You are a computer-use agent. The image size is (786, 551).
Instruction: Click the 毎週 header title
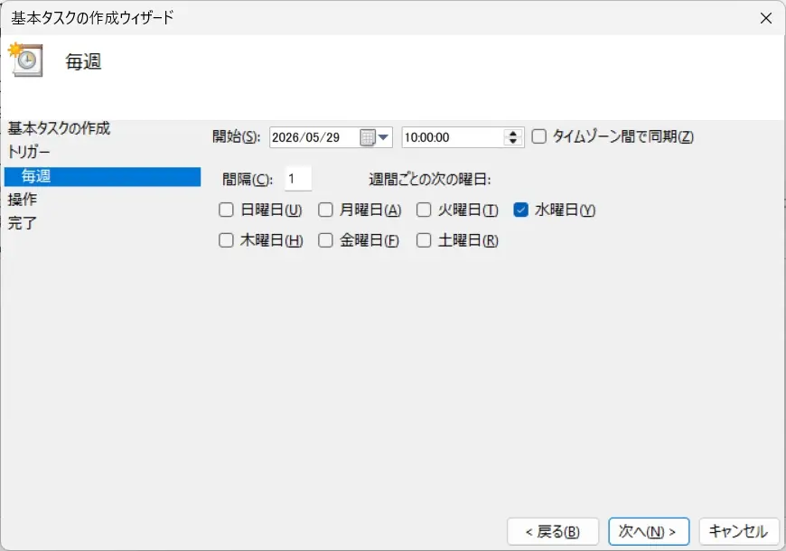click(x=83, y=61)
